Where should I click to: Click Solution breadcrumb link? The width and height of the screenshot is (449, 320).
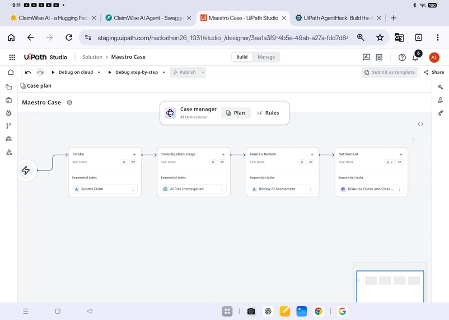click(92, 57)
